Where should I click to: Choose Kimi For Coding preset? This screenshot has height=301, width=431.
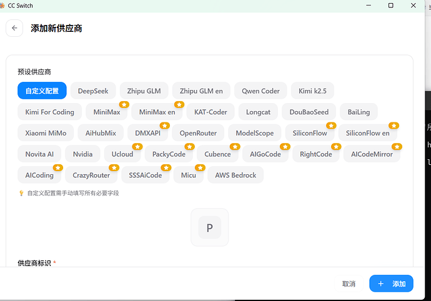pos(50,112)
